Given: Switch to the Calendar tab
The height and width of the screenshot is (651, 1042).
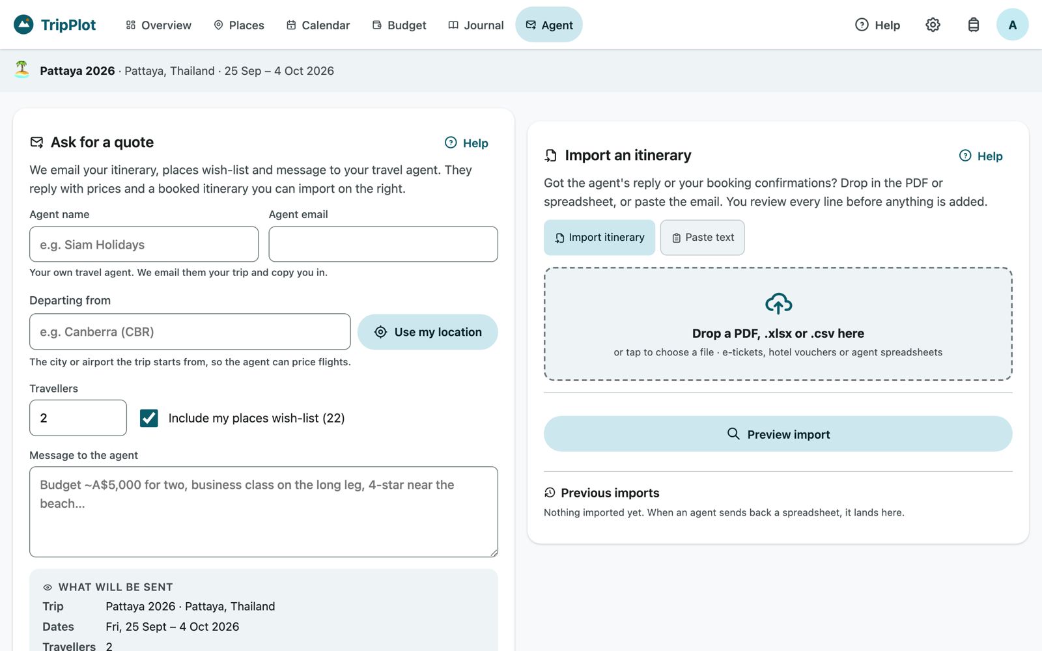Looking at the screenshot, I should [x=318, y=25].
